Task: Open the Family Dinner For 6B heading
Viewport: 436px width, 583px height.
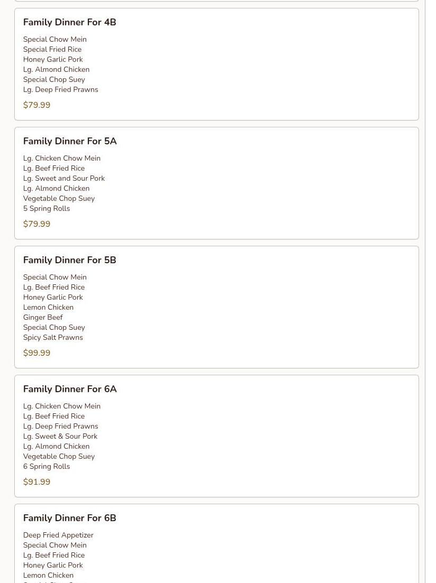Action: point(70,519)
